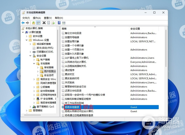The width and height of the screenshot is (185, 135).
Task: Collapse the 计算机配置 tree node
Action: pyautogui.click(x=23, y=32)
